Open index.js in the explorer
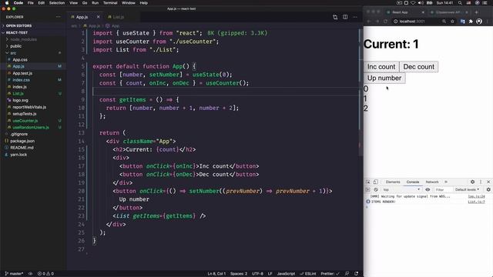The width and height of the screenshot is (493, 277). point(19,87)
